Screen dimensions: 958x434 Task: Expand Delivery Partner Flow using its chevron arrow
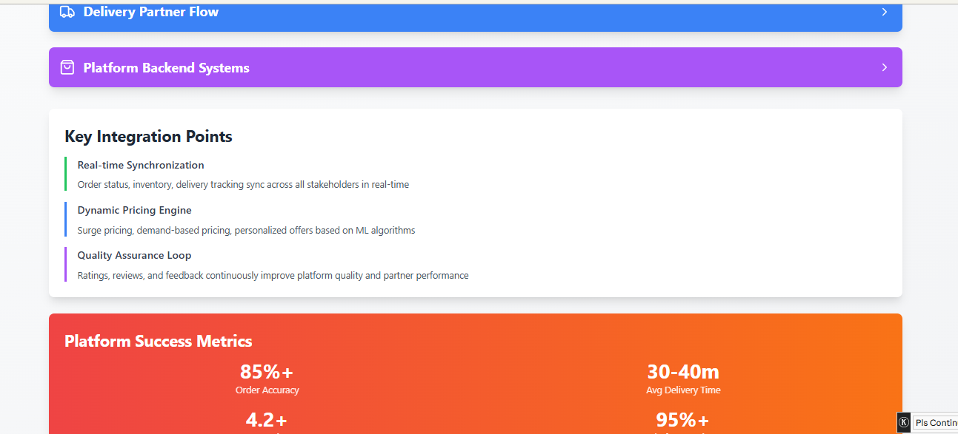tap(884, 12)
